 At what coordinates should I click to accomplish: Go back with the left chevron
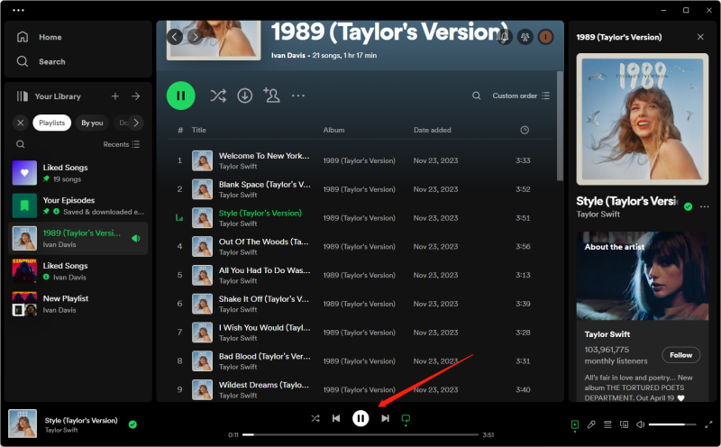(175, 37)
